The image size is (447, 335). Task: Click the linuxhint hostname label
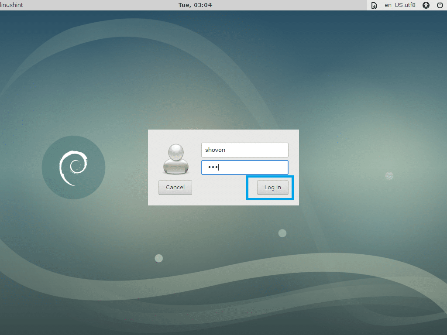11,5
